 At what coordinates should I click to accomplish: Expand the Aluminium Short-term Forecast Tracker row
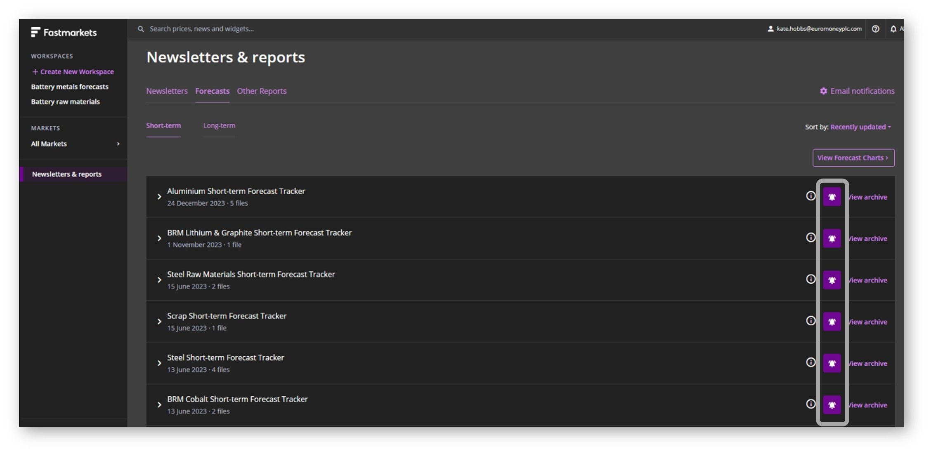[x=159, y=197]
